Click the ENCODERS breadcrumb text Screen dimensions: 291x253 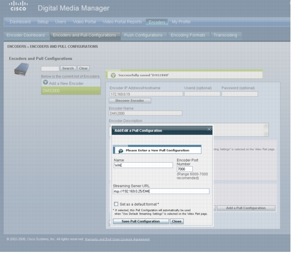pyautogui.click(x=16, y=46)
